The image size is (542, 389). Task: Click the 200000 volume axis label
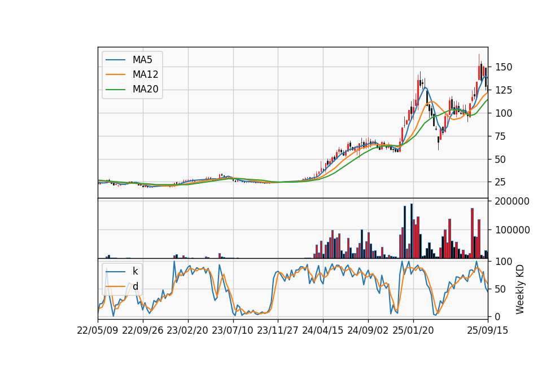[x=512, y=201]
